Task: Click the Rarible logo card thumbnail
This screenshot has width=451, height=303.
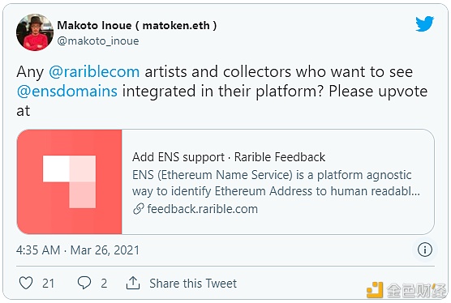Action: pyautogui.click(x=69, y=181)
